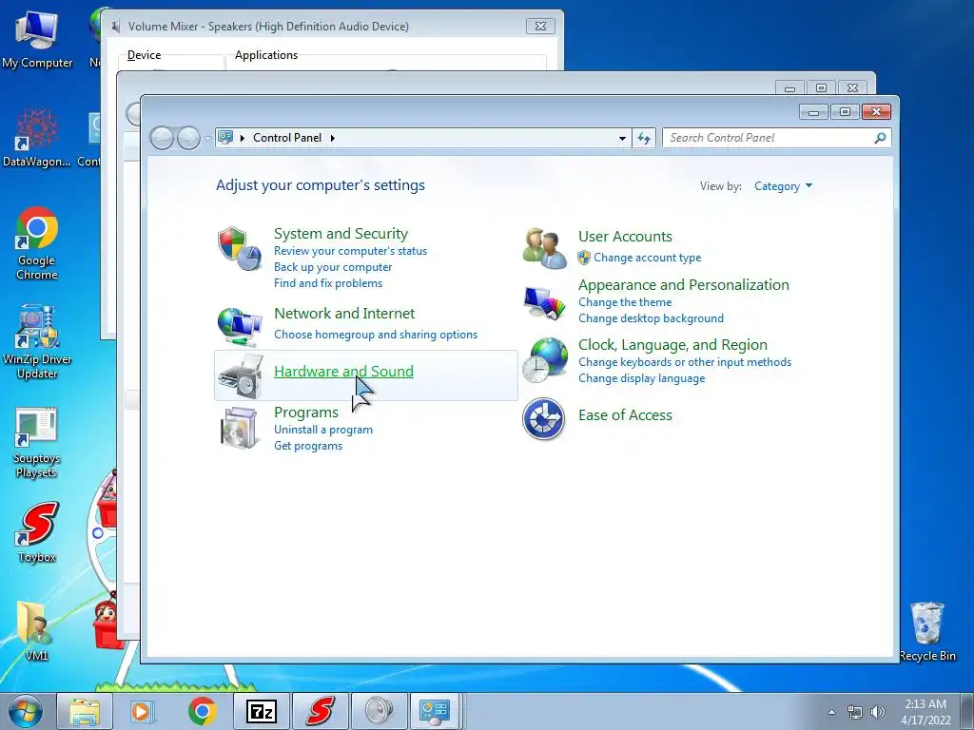
Task: Click Find and fix problems
Action: 328,283
